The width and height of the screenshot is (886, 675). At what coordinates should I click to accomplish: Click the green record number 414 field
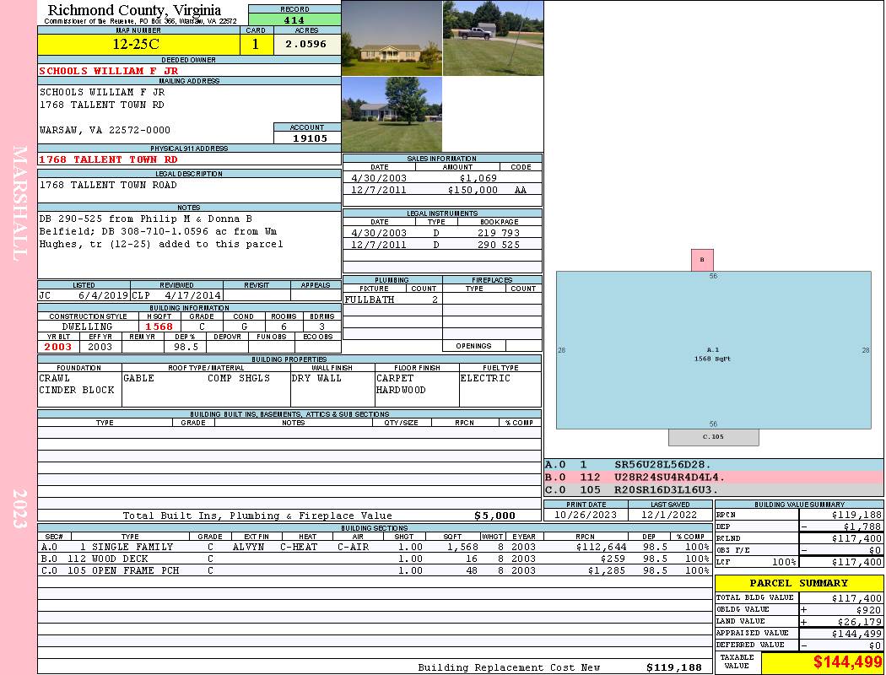(x=294, y=20)
